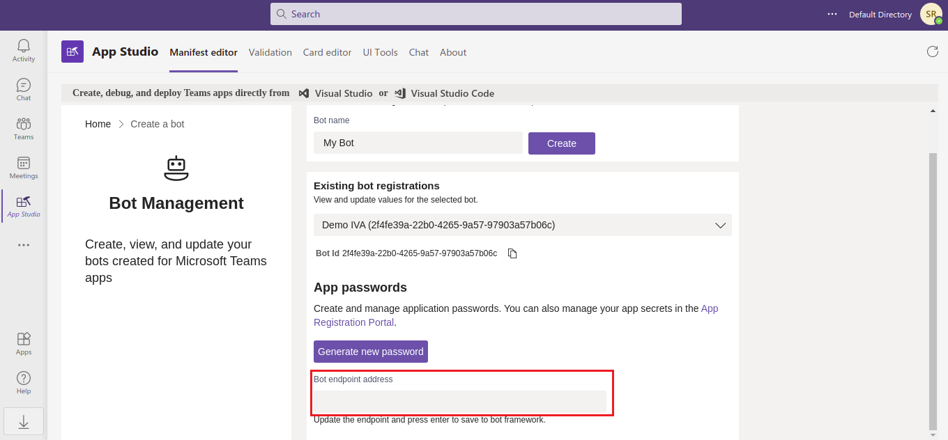Click the Create bot button
The width and height of the screenshot is (948, 440).
pyautogui.click(x=562, y=143)
